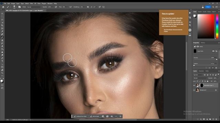
Task: Open the Smoothing value dropdown
Action: [x=85, y=7]
